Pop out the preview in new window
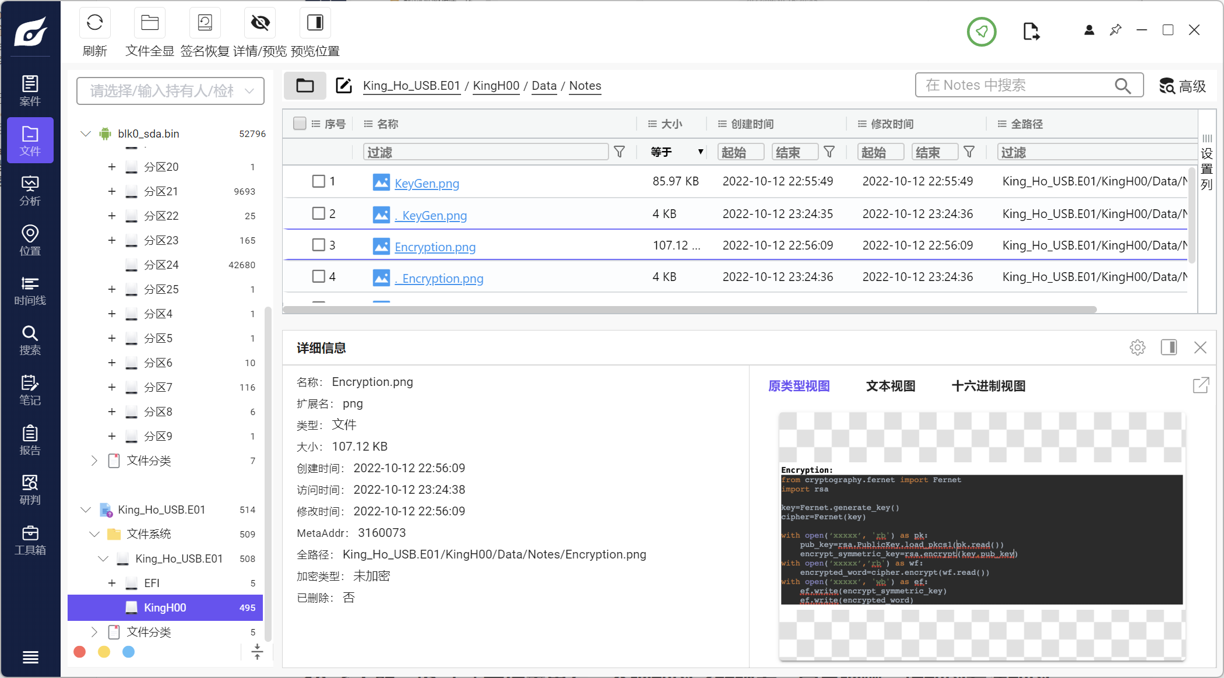Screen dimensions: 1224x678 1201,385
